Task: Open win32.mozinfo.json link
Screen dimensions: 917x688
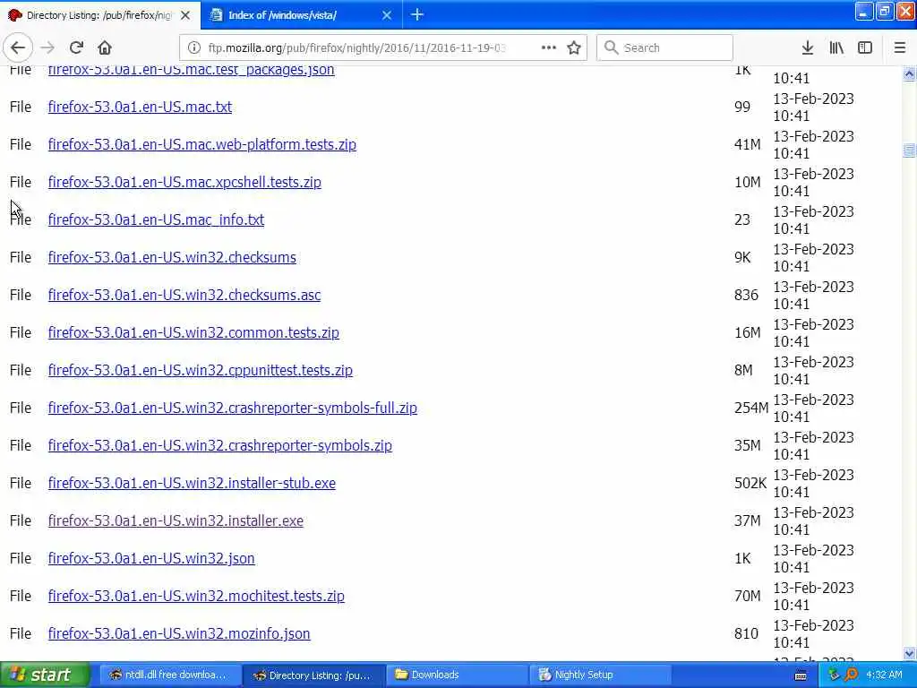Action: pos(179,633)
